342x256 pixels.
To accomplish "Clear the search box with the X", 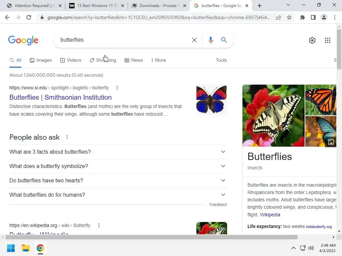I will point(194,40).
